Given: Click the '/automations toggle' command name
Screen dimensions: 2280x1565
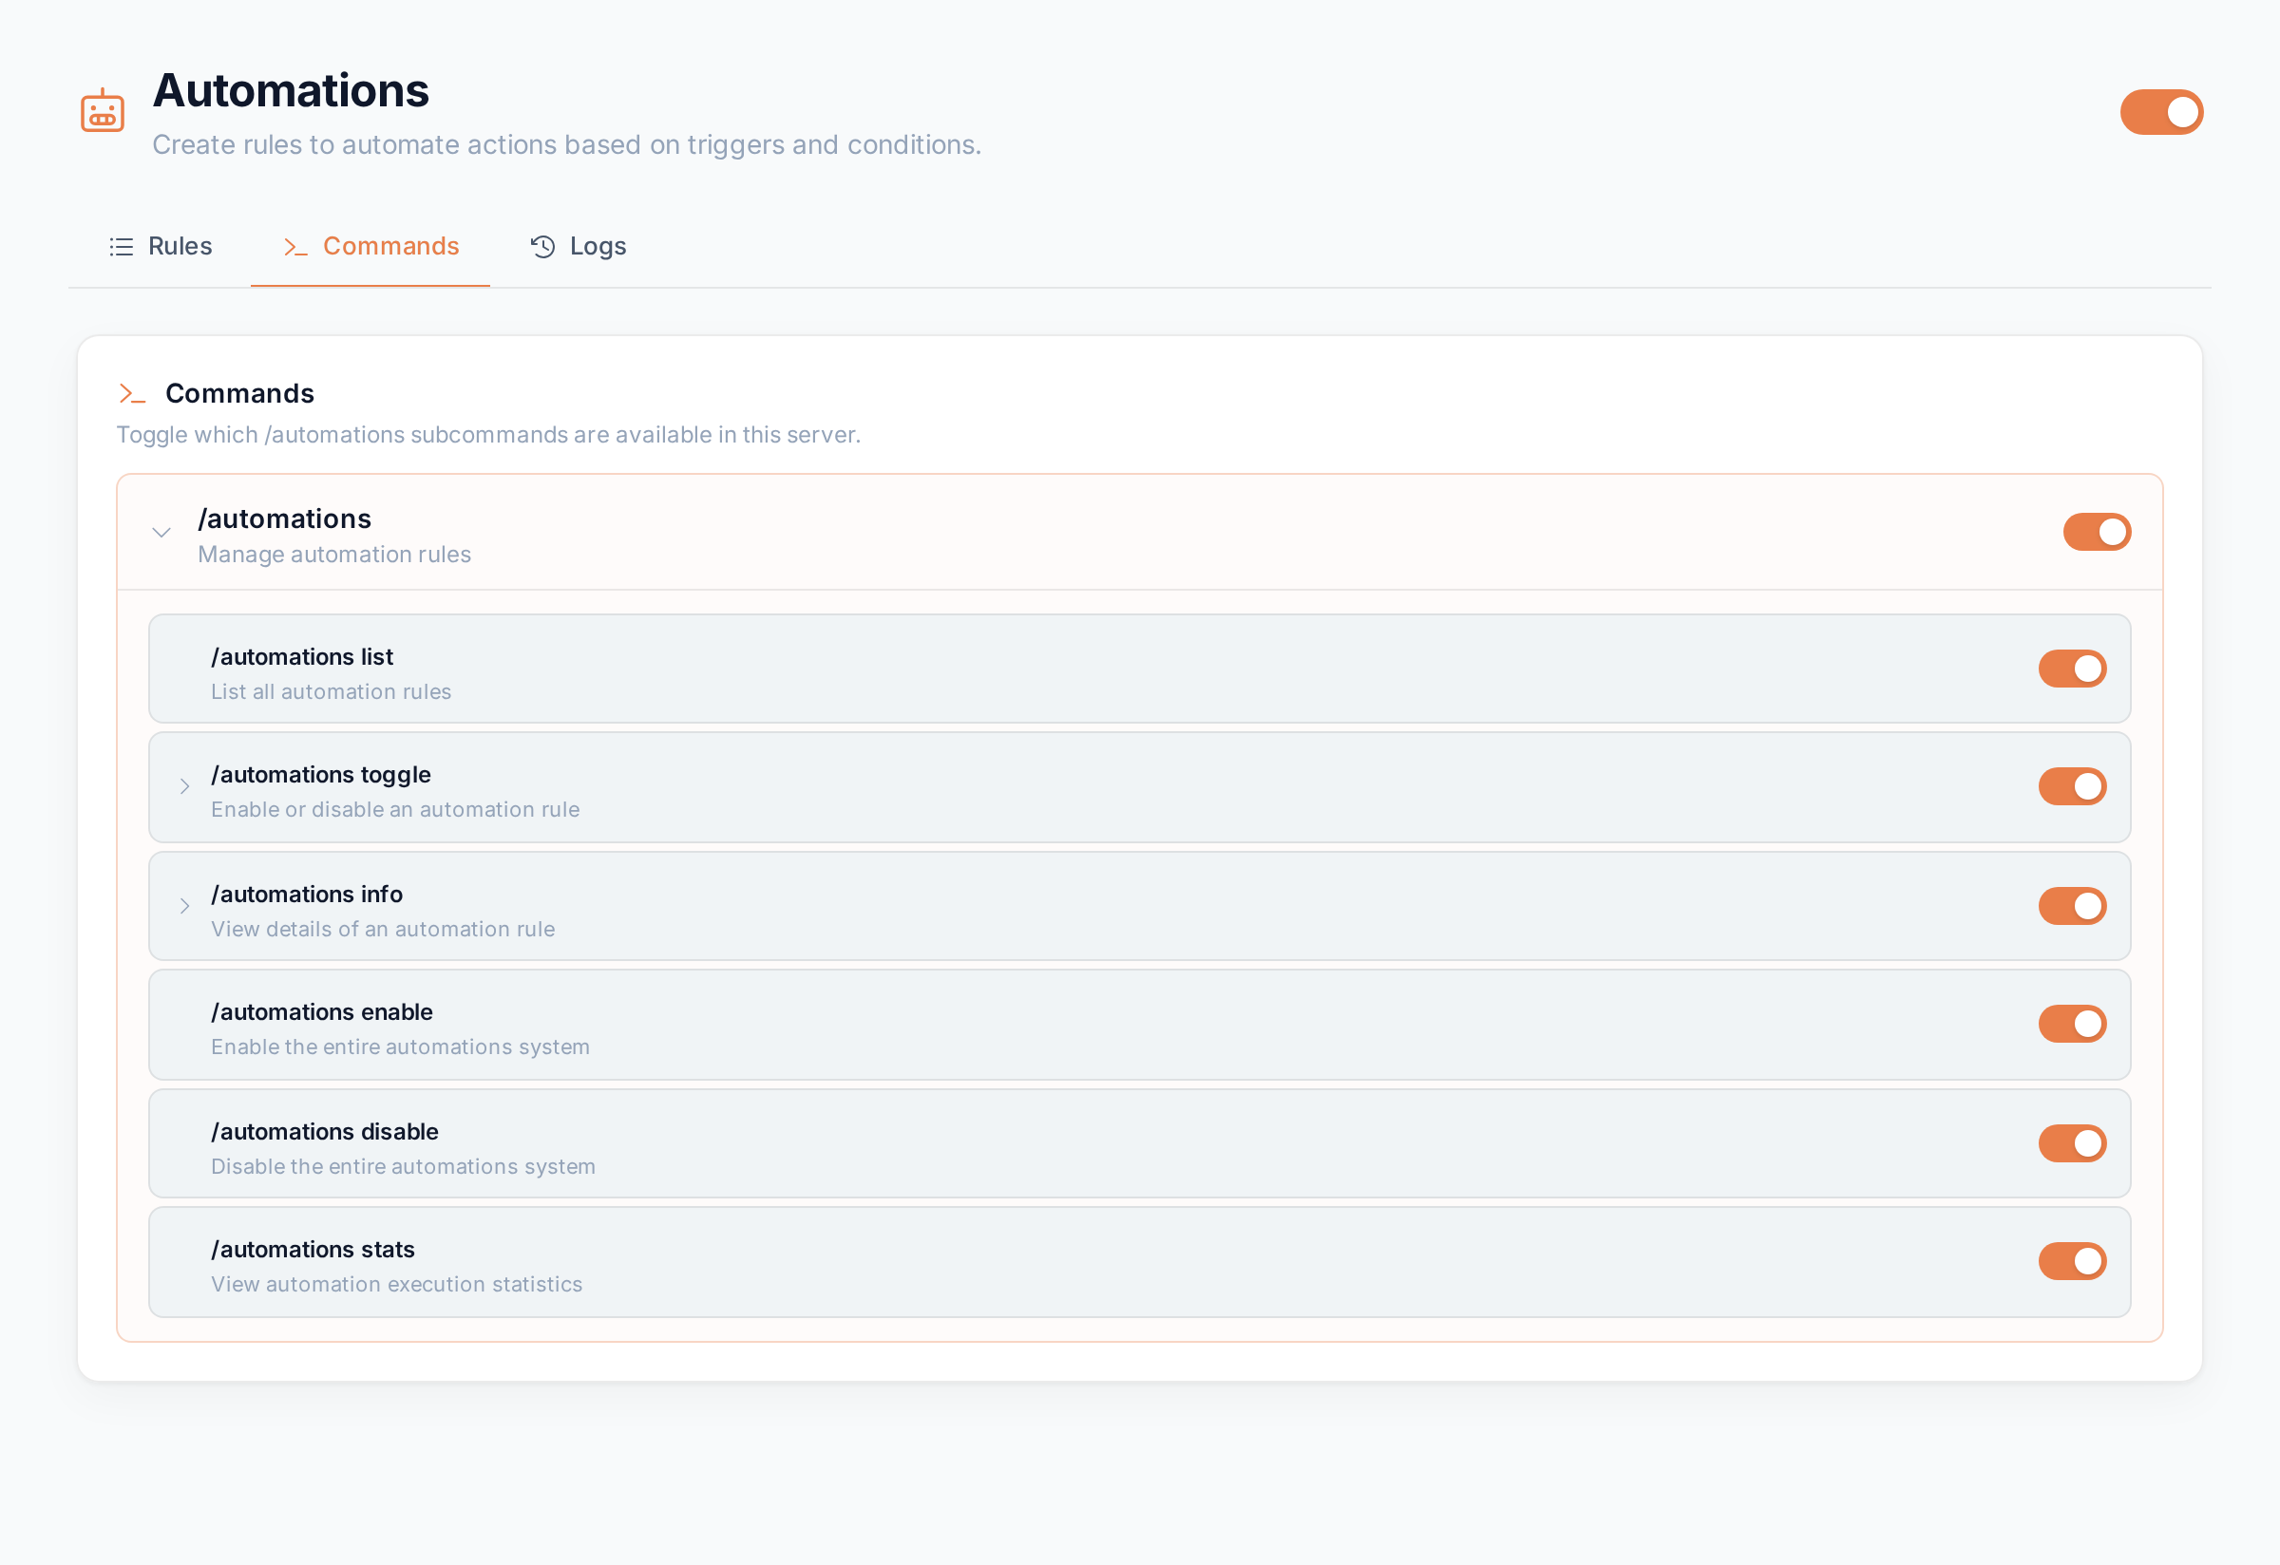Looking at the screenshot, I should tap(321, 775).
